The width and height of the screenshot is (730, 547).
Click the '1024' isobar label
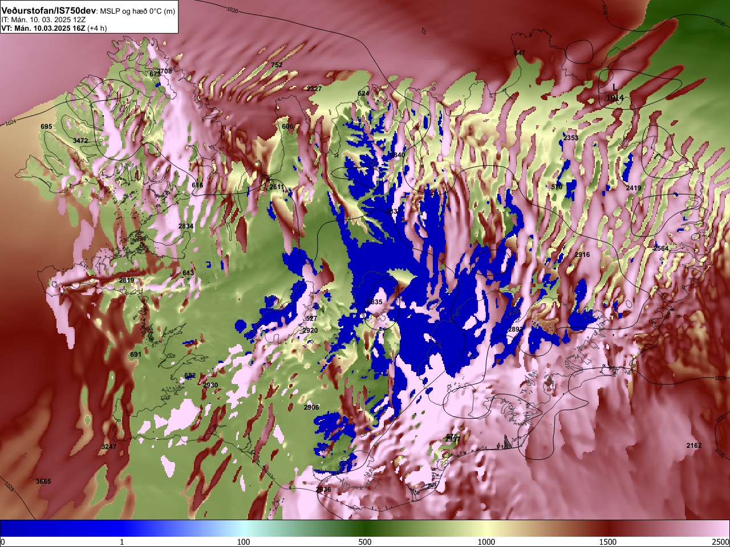tap(11, 123)
